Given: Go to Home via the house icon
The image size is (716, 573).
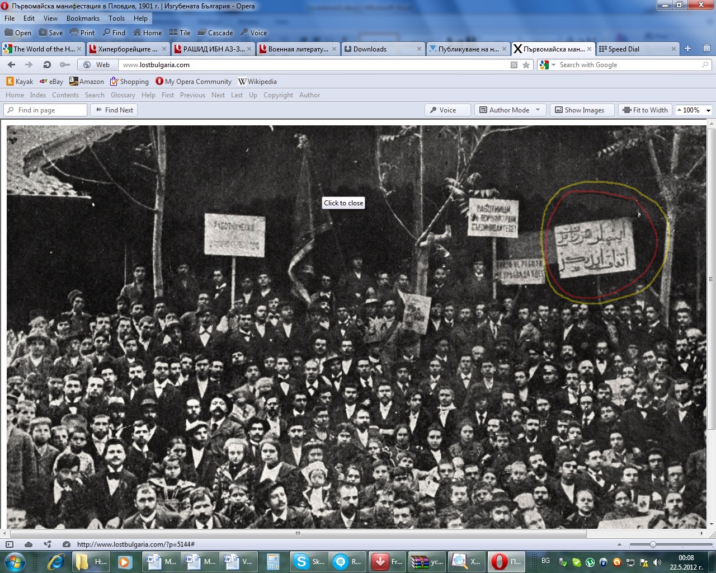Looking at the screenshot, I should click(x=137, y=32).
